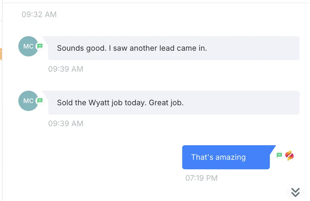Click the 09:32 AM timestamp at the top
The image size is (310, 201).
pos(39,15)
